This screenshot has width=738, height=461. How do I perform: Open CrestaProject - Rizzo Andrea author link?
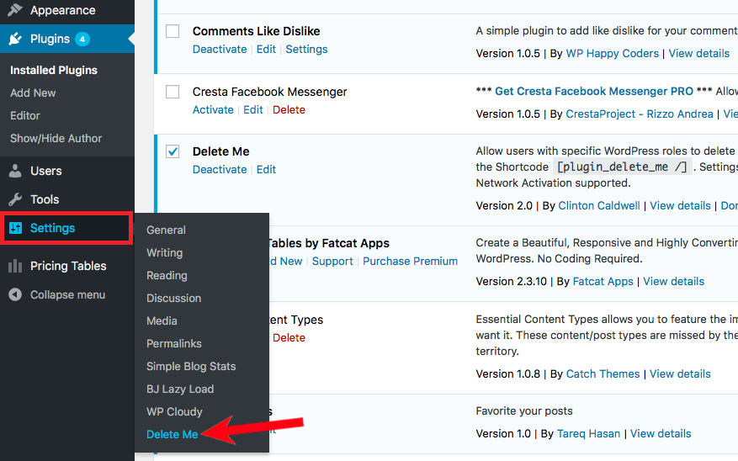[x=640, y=114]
